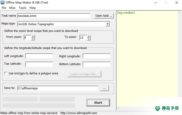Viewport: 182px width, 115px height.
Task: Expand the Maps type dropdown arrow
Action: pos(107,24)
